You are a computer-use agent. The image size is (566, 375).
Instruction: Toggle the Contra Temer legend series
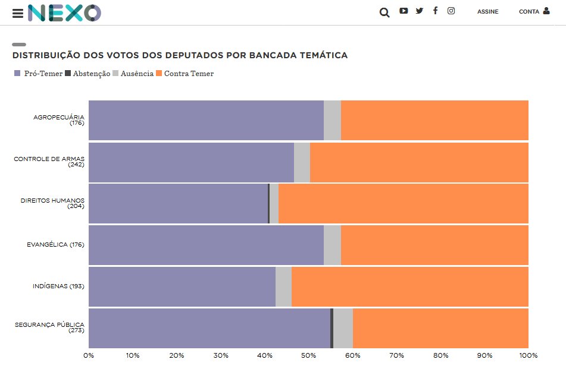click(x=188, y=74)
